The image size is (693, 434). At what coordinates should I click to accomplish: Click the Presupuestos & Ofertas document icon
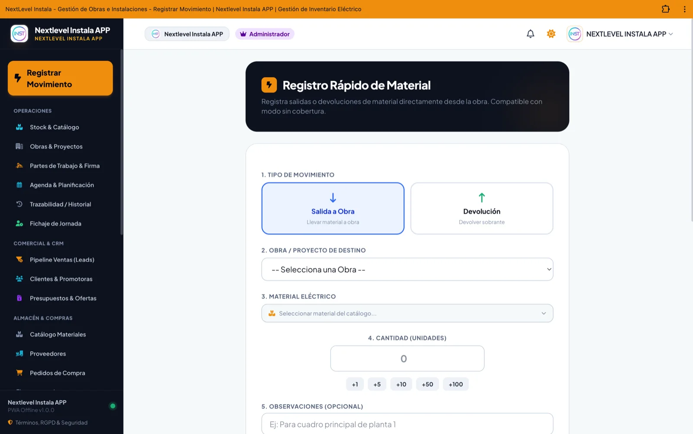point(19,298)
